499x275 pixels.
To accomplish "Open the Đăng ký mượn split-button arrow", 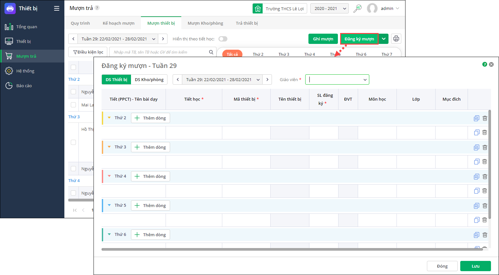I will tap(384, 39).
